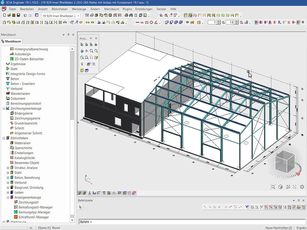The height and width of the screenshot is (230, 307).
Task: Click the Save project icon
Action: (19, 15)
